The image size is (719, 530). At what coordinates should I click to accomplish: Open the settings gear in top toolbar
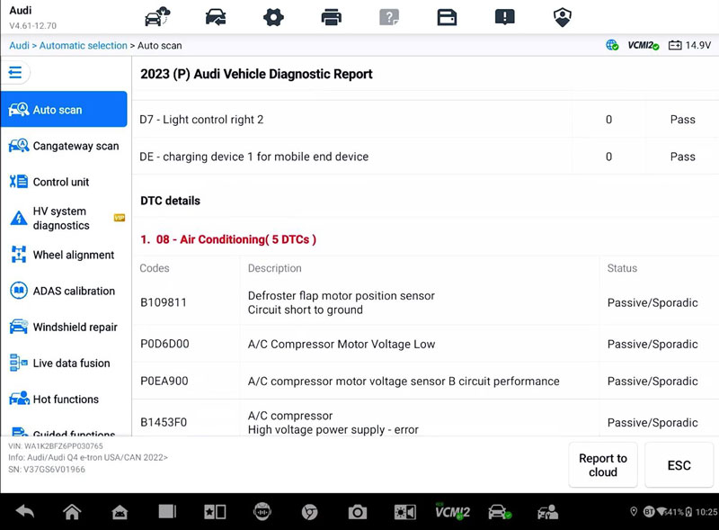click(x=273, y=17)
